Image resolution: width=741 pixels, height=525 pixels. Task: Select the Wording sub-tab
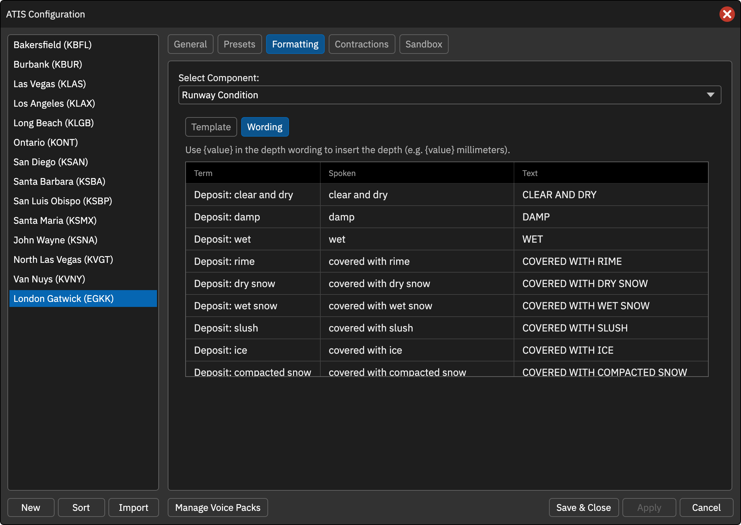click(x=265, y=127)
